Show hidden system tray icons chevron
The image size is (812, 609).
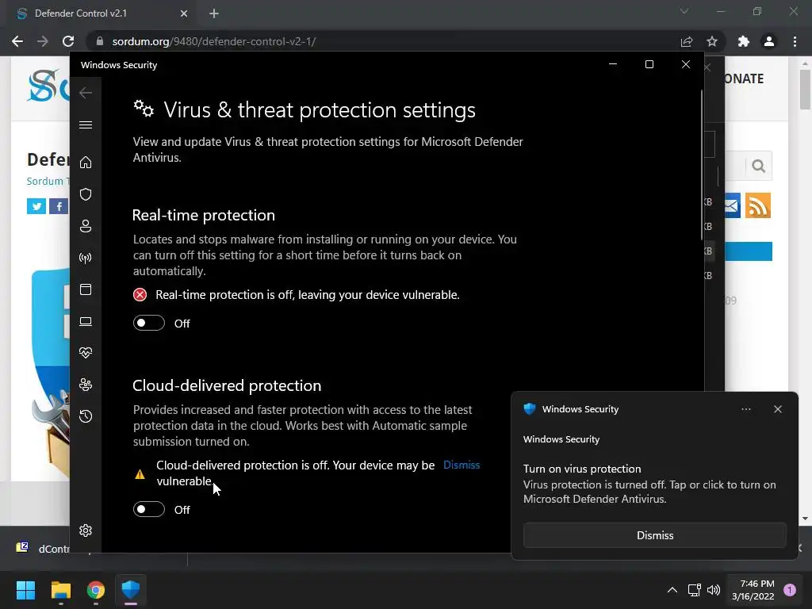(x=672, y=590)
